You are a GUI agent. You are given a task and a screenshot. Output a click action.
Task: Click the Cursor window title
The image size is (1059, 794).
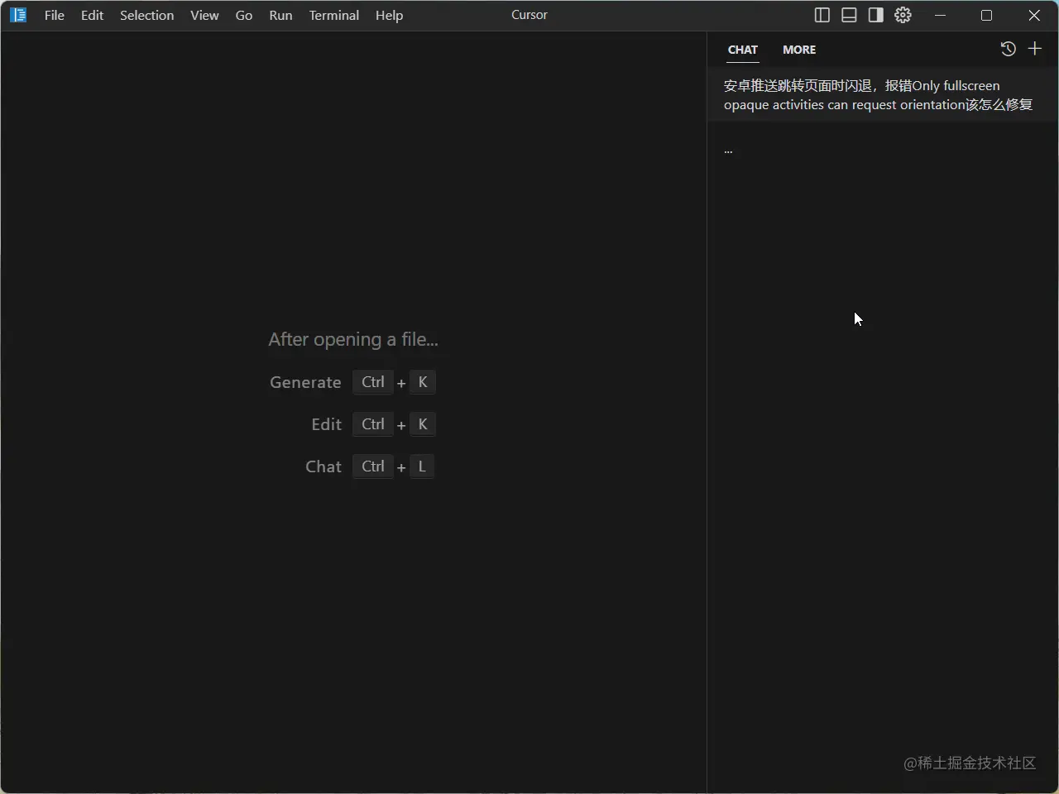pyautogui.click(x=529, y=15)
